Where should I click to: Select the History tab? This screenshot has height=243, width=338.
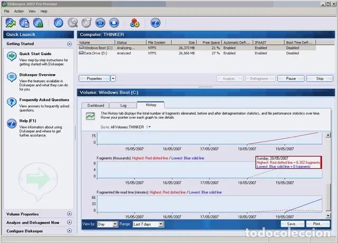click(151, 105)
